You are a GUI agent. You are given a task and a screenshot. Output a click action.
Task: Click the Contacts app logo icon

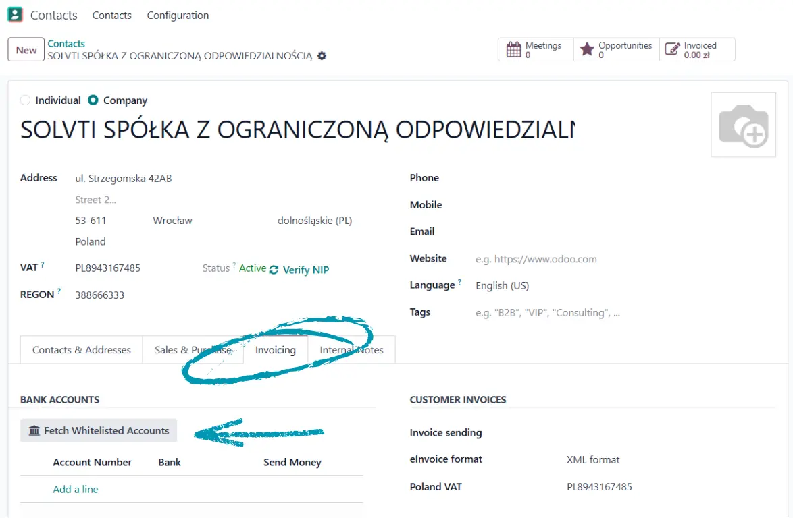coord(15,15)
